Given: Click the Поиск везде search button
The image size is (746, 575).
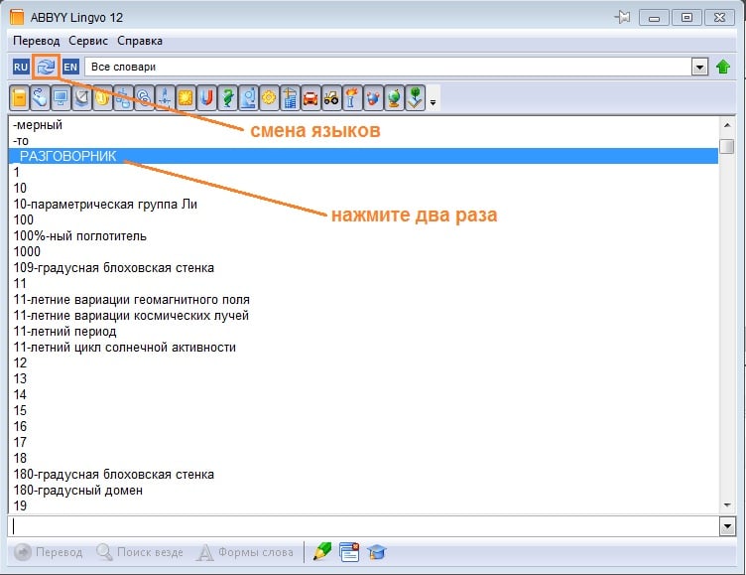Looking at the screenshot, I should (x=140, y=552).
